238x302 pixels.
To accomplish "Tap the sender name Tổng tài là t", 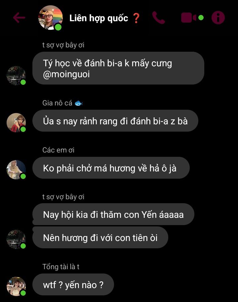I will (61, 267).
